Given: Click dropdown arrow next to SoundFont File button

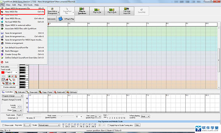Looking at the screenshot, I should (73, 12).
